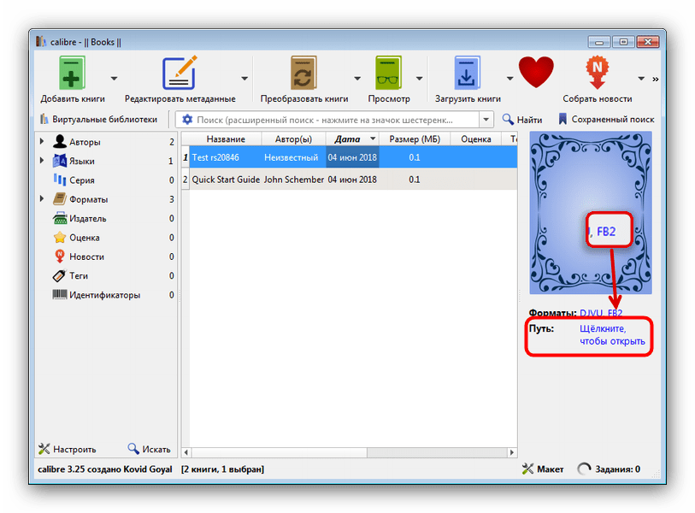Open Download books dropdown arrow
695x513 pixels.
click(509, 79)
